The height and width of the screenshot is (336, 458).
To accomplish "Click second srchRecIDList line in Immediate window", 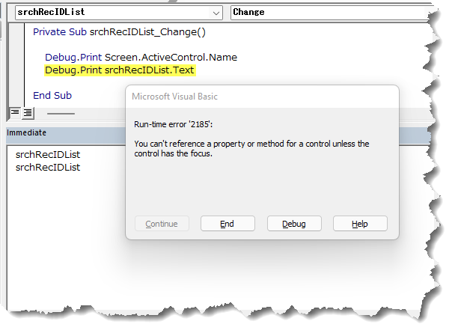I will tap(48, 168).
